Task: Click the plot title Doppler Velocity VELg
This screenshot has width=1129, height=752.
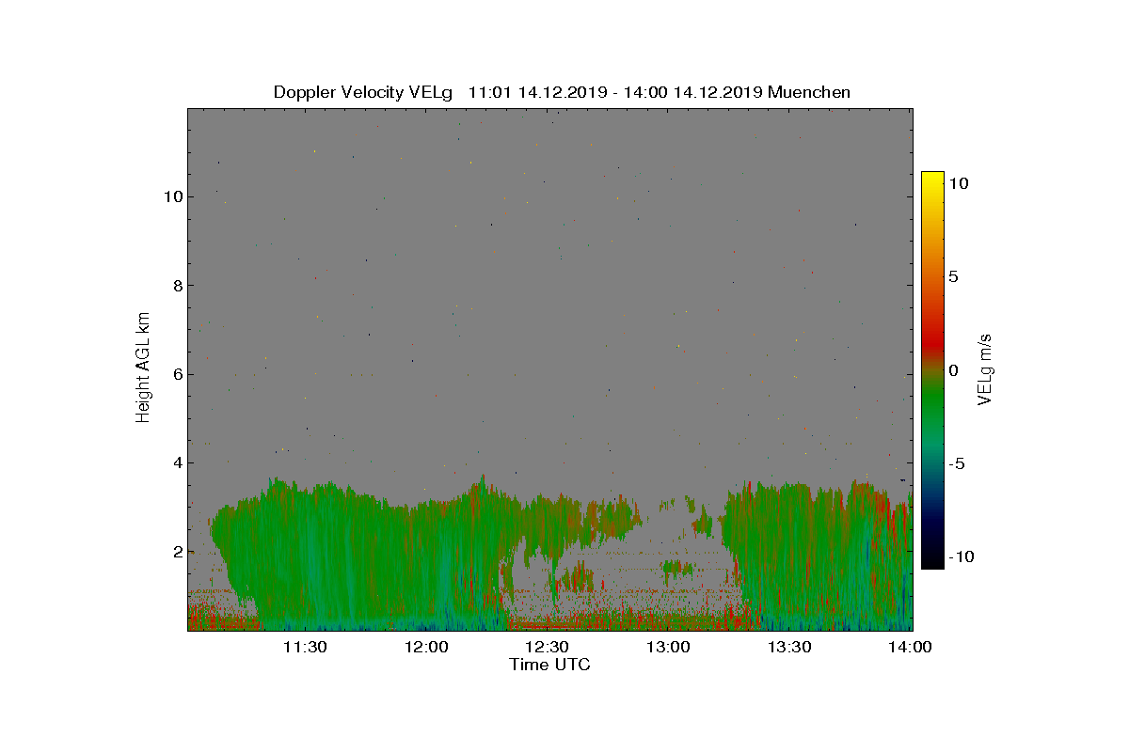Action: tap(363, 92)
